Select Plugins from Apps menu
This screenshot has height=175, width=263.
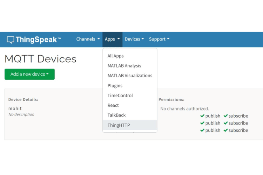[x=130, y=85]
